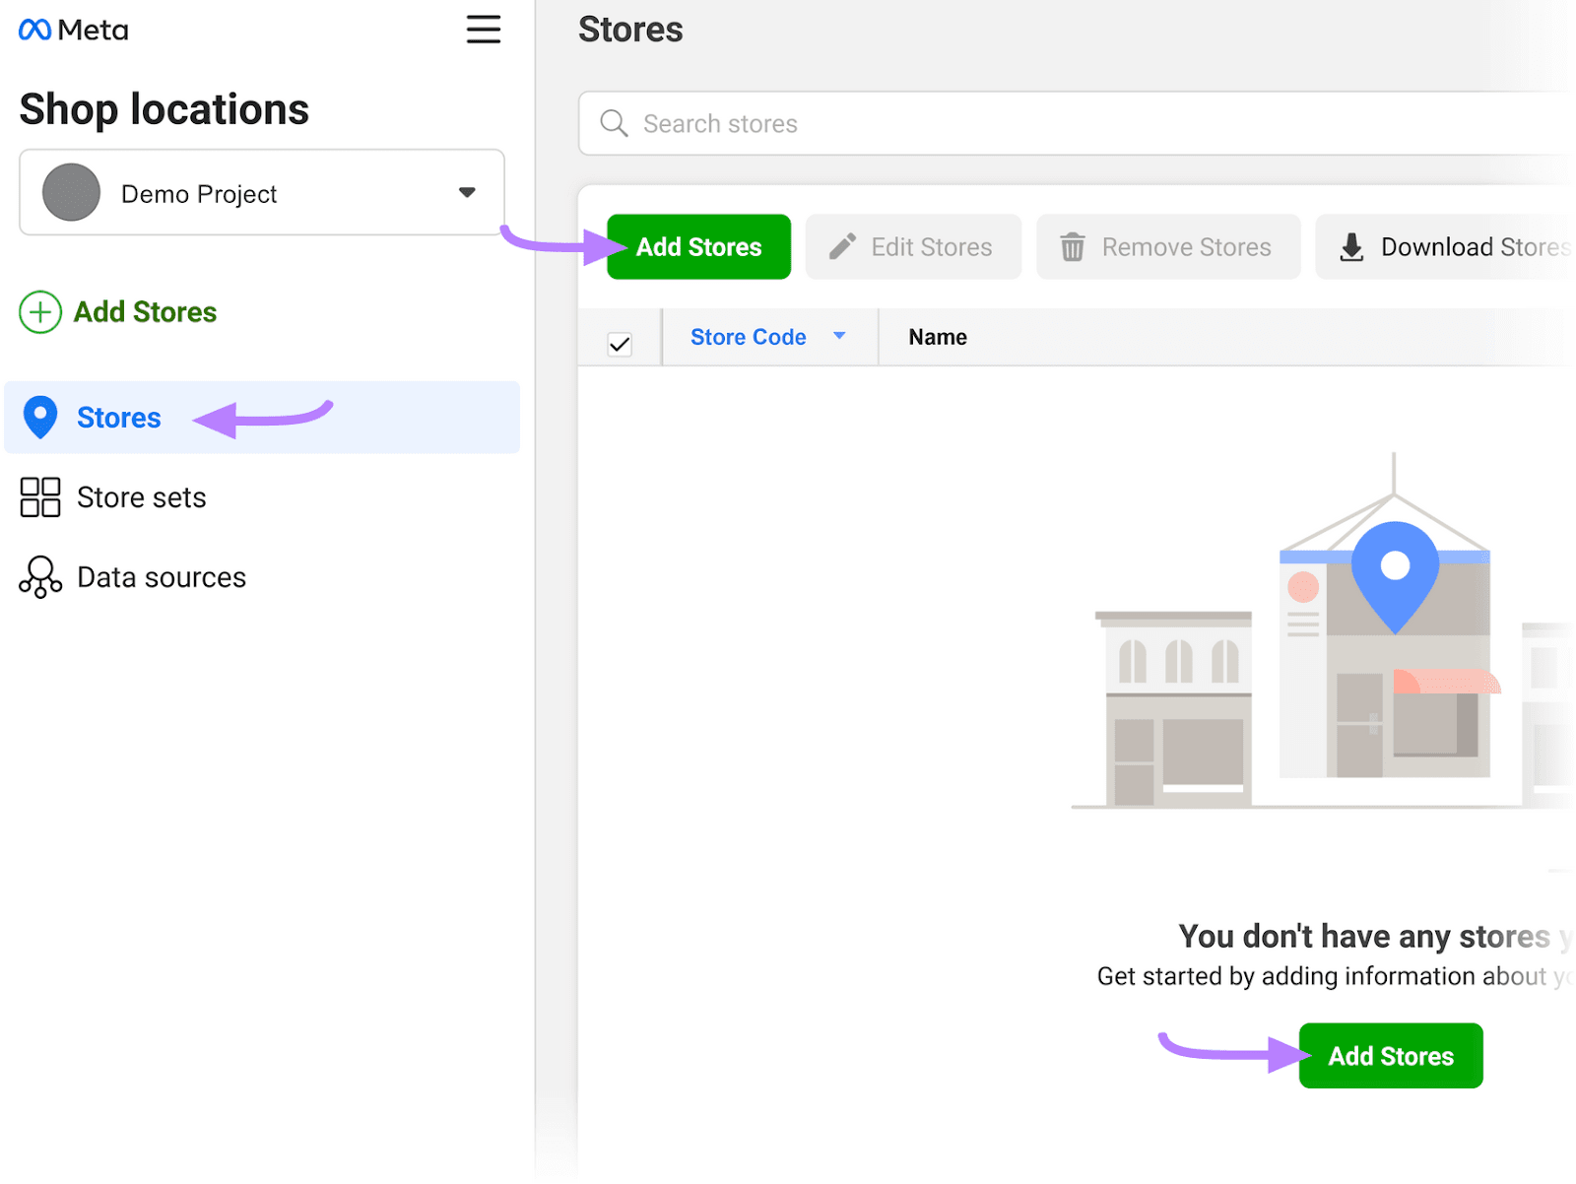This screenshot has height=1184, width=1576.
Task: Click the Demo Project profile circle
Action: click(70, 192)
